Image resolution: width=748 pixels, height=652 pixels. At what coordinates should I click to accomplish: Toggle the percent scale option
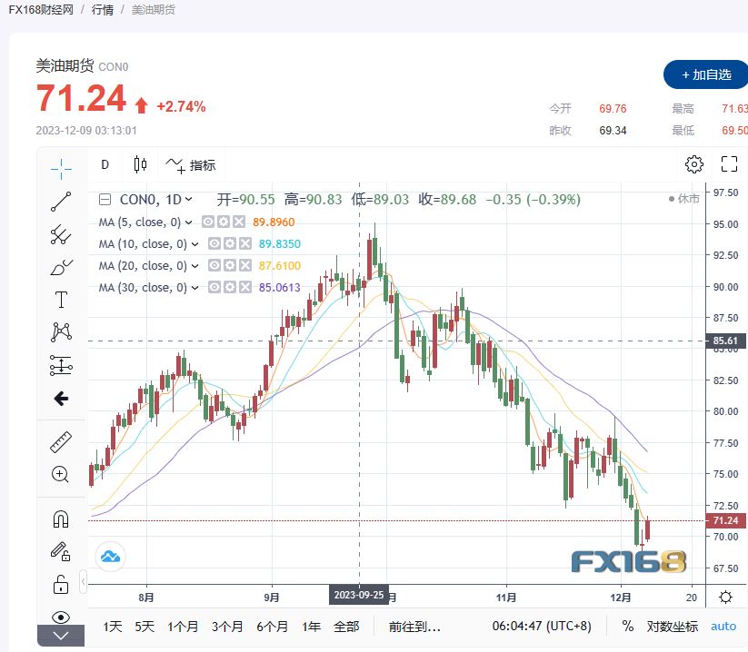tap(627, 626)
